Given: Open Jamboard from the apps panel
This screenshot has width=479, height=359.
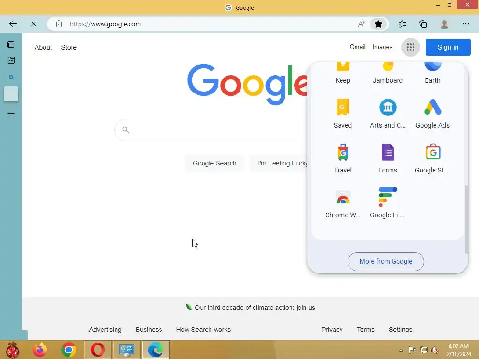Looking at the screenshot, I should [388, 72].
